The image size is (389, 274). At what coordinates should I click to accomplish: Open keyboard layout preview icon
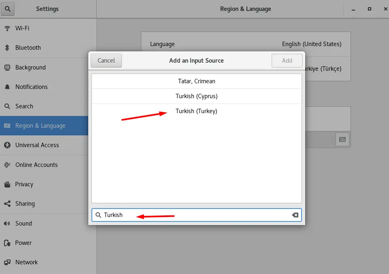[342, 139]
